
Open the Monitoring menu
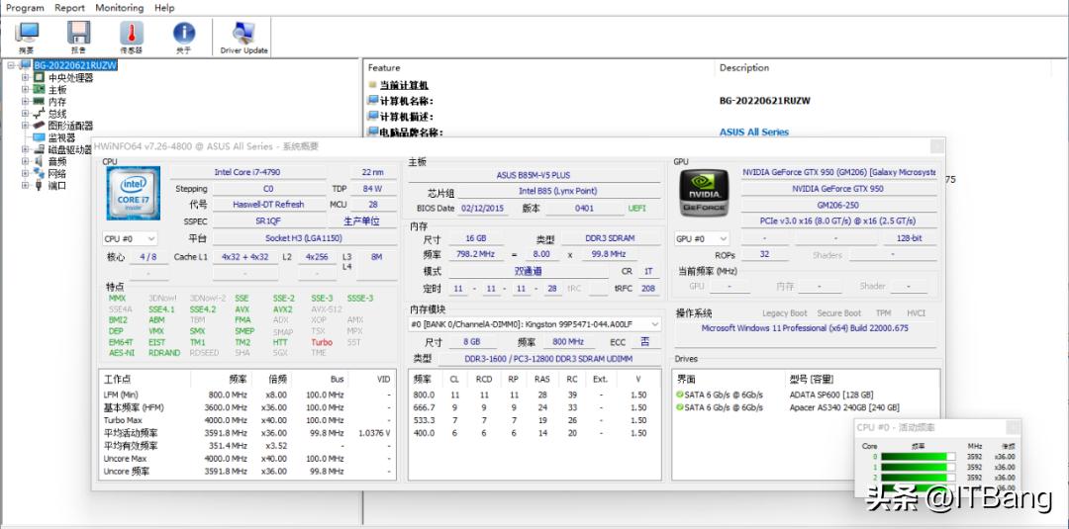click(x=120, y=8)
